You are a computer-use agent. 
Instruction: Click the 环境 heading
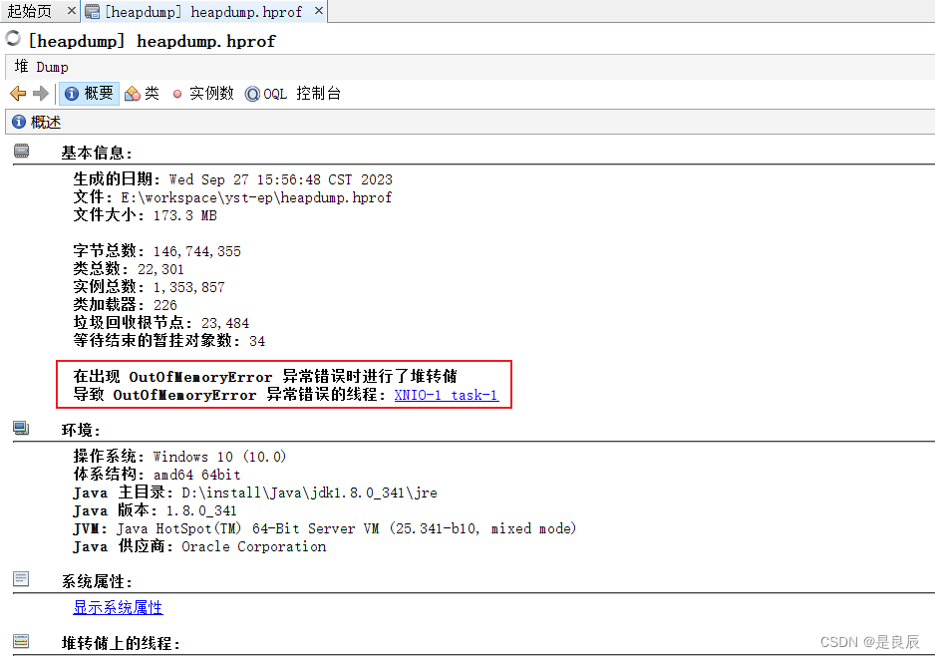(x=81, y=430)
